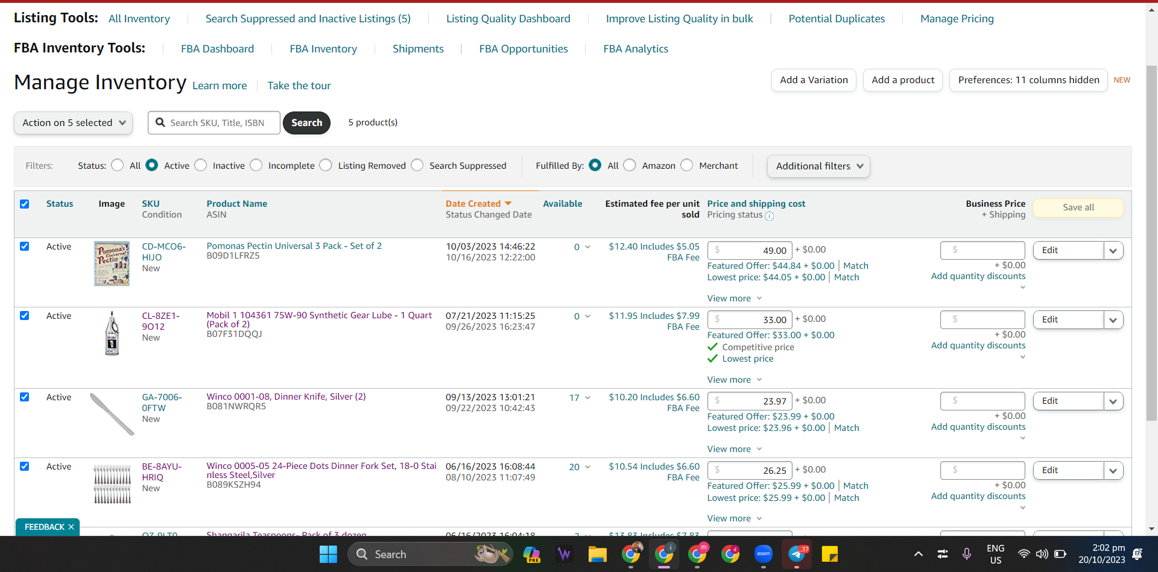Click the microphone icon in system tray
Image resolution: width=1158 pixels, height=572 pixels.
[x=967, y=554]
